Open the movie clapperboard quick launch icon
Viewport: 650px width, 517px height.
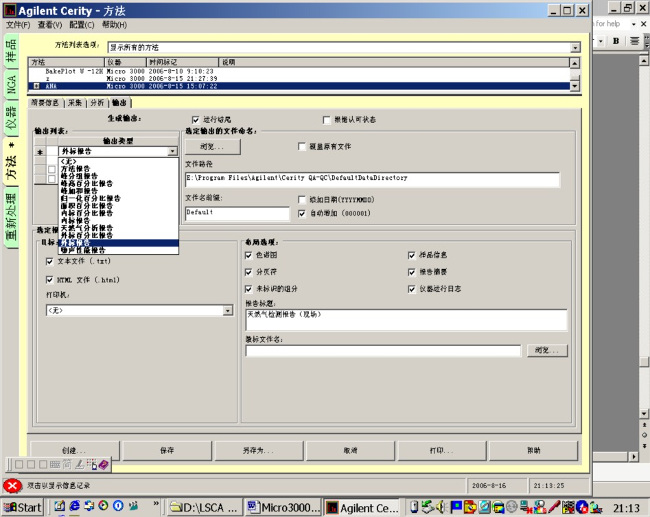(x=133, y=506)
